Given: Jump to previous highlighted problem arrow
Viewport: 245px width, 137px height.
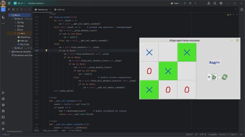Looking at the screenshot, I should 234,14.
